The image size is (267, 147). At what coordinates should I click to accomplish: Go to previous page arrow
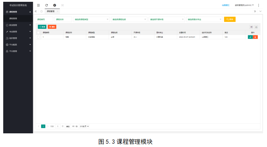pos(39,127)
